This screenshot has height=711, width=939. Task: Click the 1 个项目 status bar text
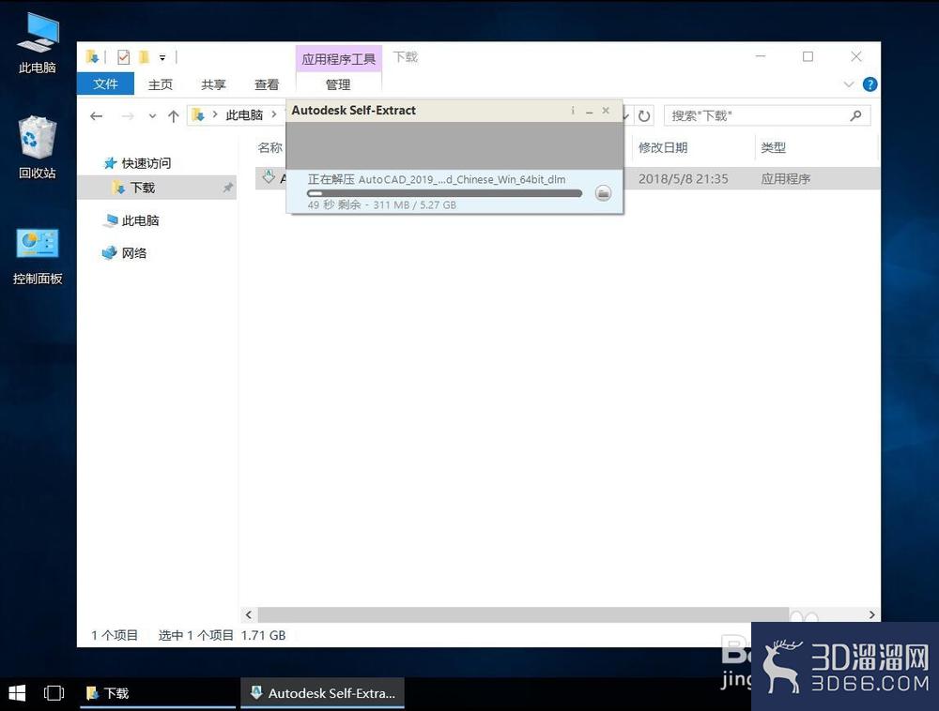click(x=115, y=635)
